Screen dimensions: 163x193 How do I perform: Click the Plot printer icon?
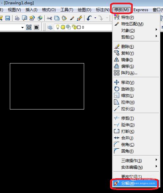point(17,18)
